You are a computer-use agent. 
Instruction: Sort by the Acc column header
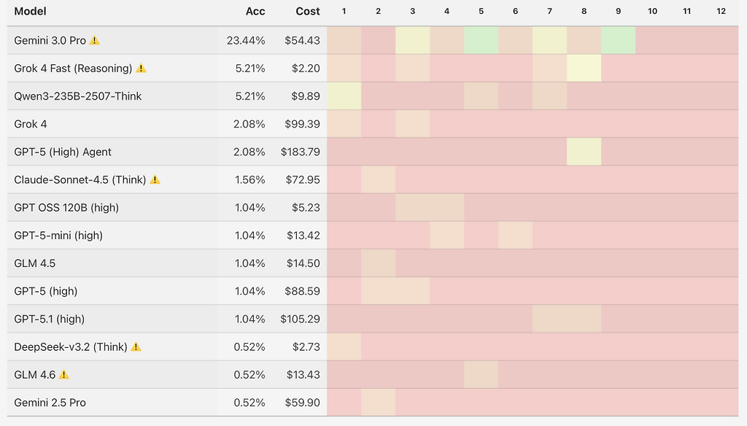click(x=255, y=12)
